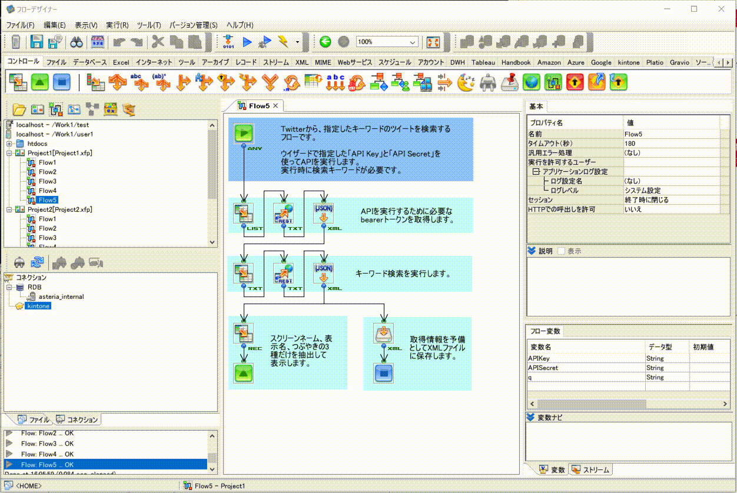This screenshot has width=737, height=493.
Task: Click the palette tabs scroll right arrow
Action: pyautogui.click(x=728, y=62)
